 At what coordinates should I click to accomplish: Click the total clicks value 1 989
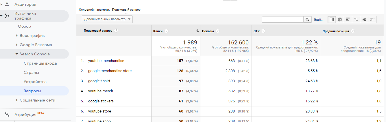[x=190, y=42]
